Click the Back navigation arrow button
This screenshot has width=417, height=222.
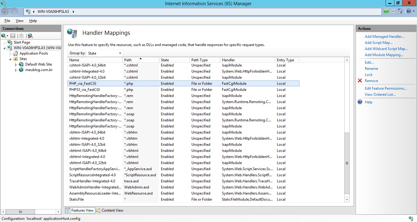(5, 12)
